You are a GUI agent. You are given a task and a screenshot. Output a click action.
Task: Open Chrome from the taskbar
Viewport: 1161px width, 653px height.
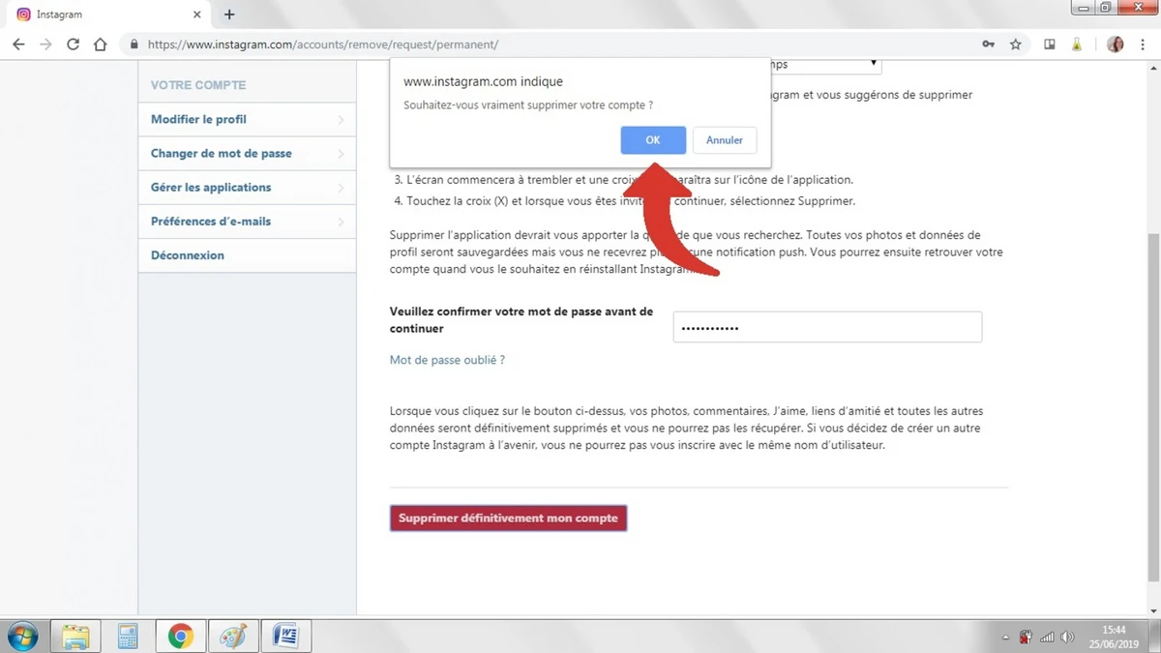click(180, 636)
